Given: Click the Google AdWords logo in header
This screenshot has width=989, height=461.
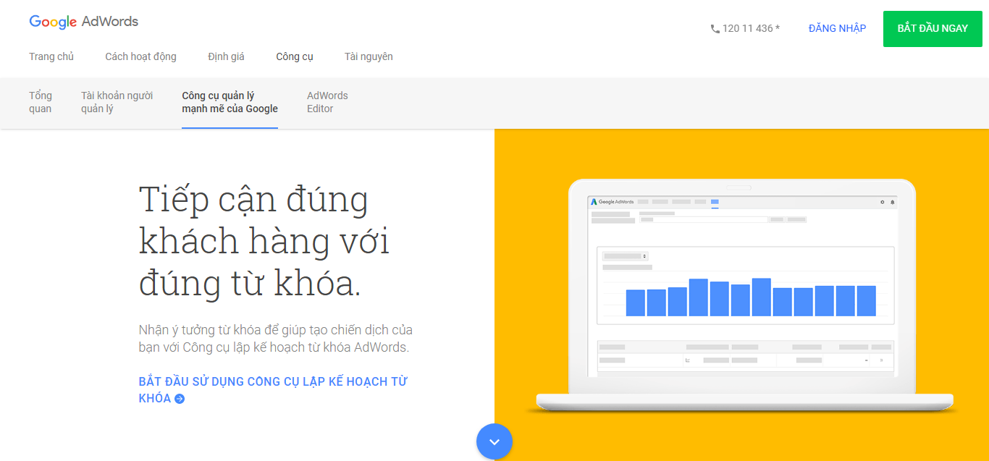Looking at the screenshot, I should (83, 22).
